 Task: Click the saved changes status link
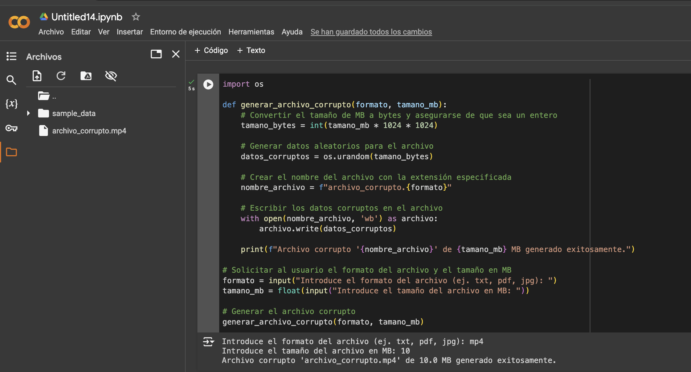click(x=371, y=32)
